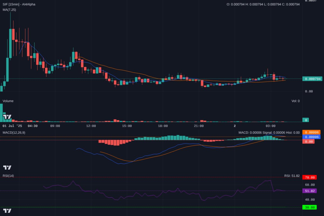Viewport: 324px width, 216px height.
Task: Click the TradingView logo in the MACD pane
Action: point(7,167)
